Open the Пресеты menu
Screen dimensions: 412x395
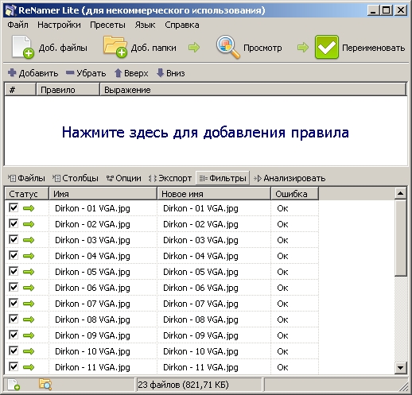[x=107, y=25]
